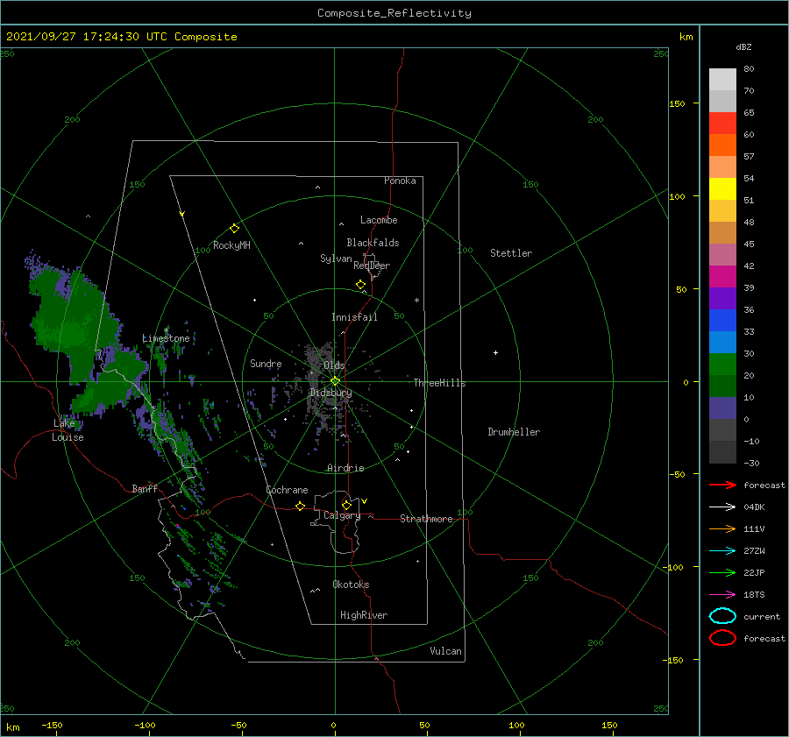Click the red forecast arrow in legend

click(722, 485)
